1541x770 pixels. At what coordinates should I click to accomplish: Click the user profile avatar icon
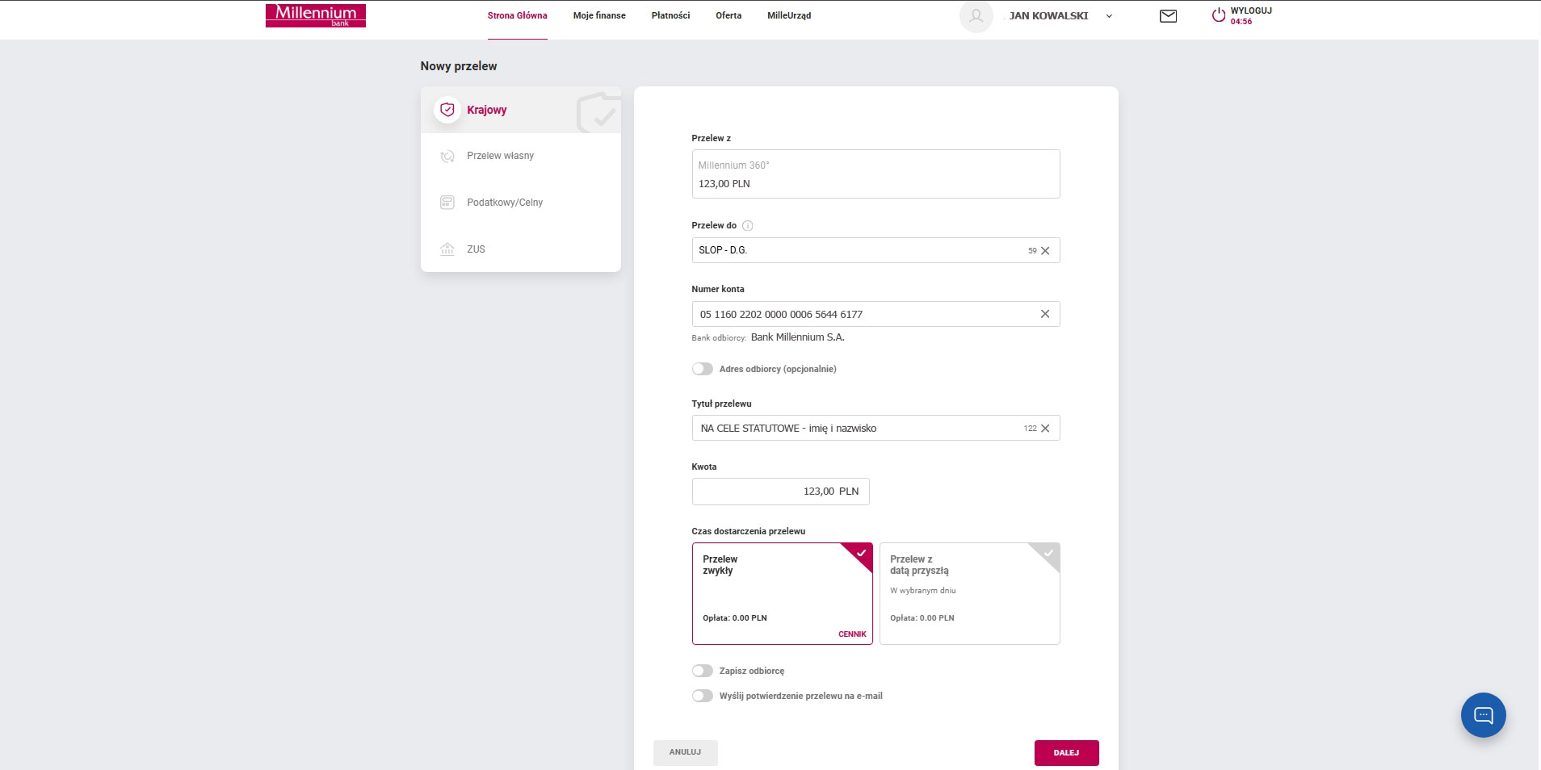[x=976, y=16]
